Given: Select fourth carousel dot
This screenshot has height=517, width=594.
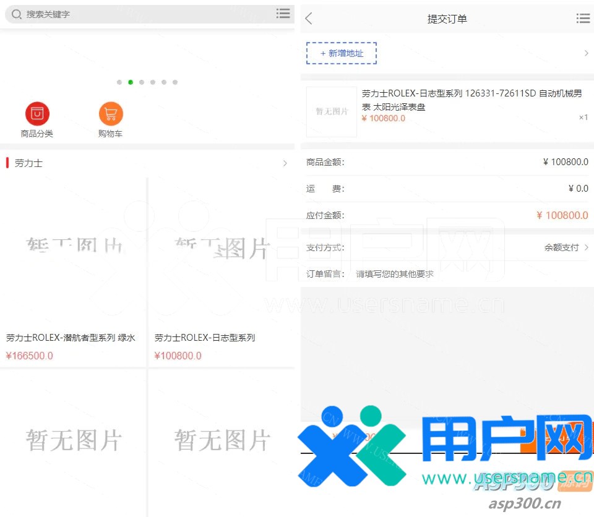Looking at the screenshot, I should pos(153,82).
